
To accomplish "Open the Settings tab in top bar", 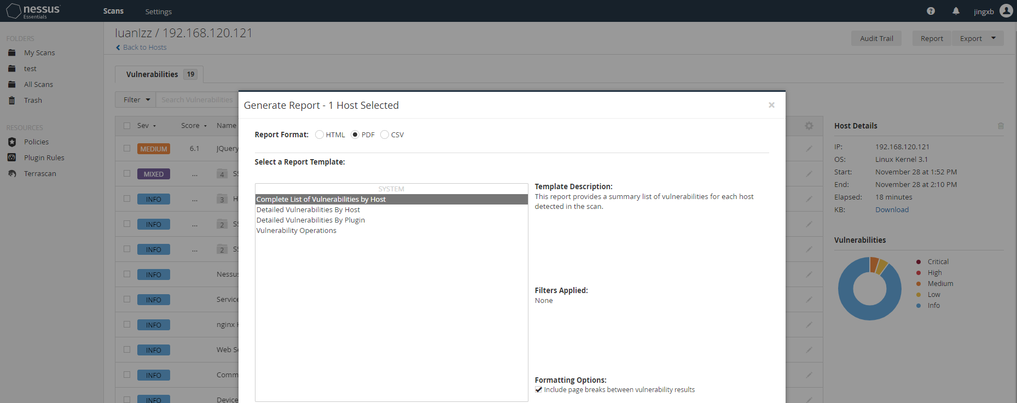I will (158, 11).
